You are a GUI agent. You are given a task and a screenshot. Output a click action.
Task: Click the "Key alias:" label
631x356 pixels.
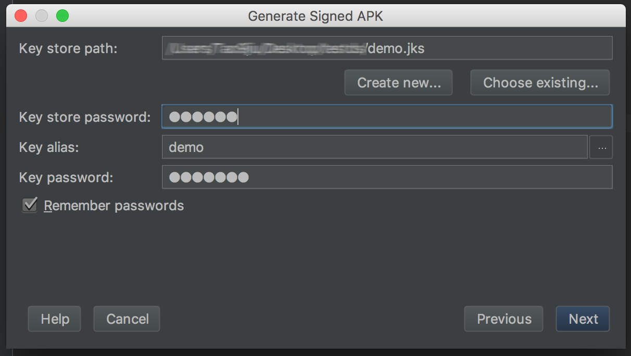pyautogui.click(x=49, y=147)
